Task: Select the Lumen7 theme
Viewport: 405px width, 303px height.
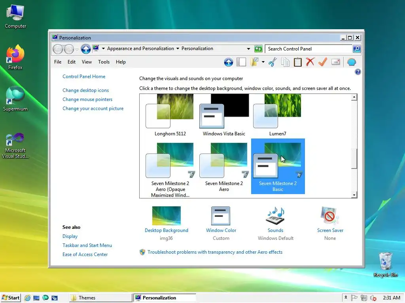Action: pyautogui.click(x=278, y=116)
